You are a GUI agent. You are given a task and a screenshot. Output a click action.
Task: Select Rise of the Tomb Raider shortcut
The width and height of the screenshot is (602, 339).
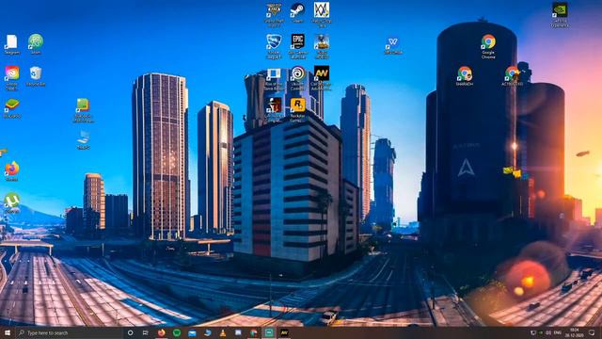coord(274,78)
